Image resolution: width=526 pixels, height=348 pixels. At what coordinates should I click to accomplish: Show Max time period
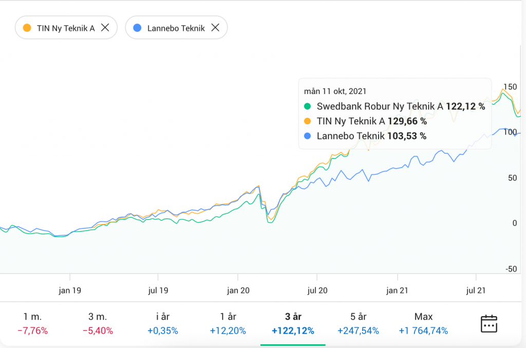pos(423,323)
